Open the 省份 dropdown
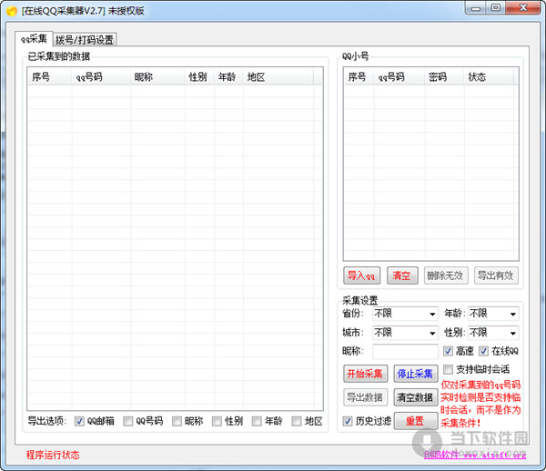Screen dimensions: 546x471 click(405, 314)
